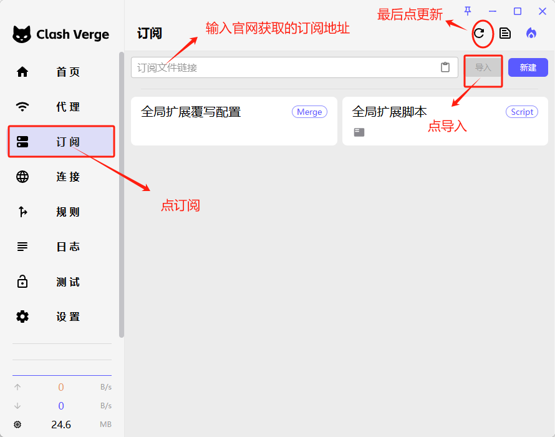
Task: Pin window with the pushpin icon
Action: pyautogui.click(x=468, y=11)
